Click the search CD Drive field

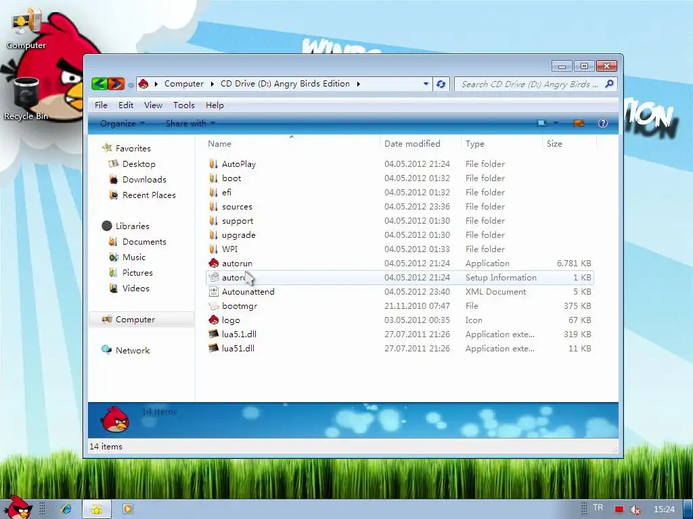[530, 84]
